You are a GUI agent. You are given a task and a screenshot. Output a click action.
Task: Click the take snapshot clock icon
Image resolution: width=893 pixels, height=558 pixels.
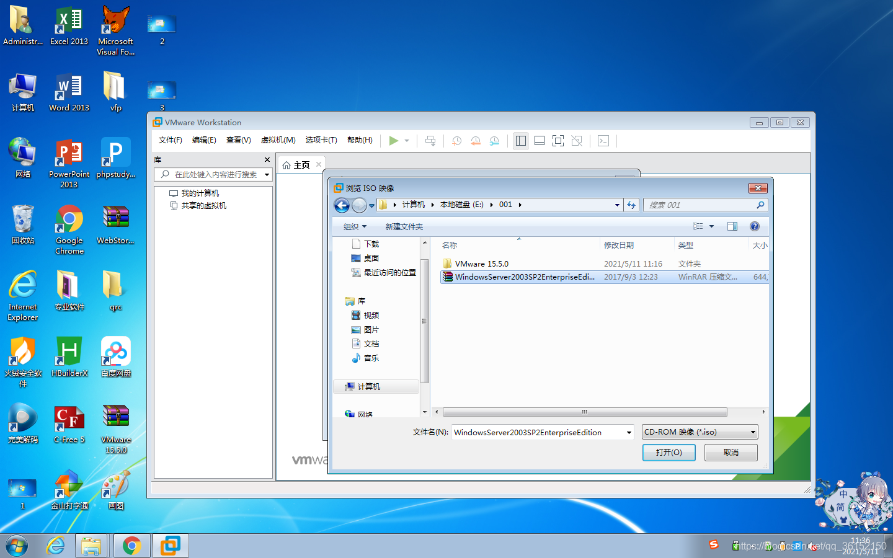click(x=456, y=141)
